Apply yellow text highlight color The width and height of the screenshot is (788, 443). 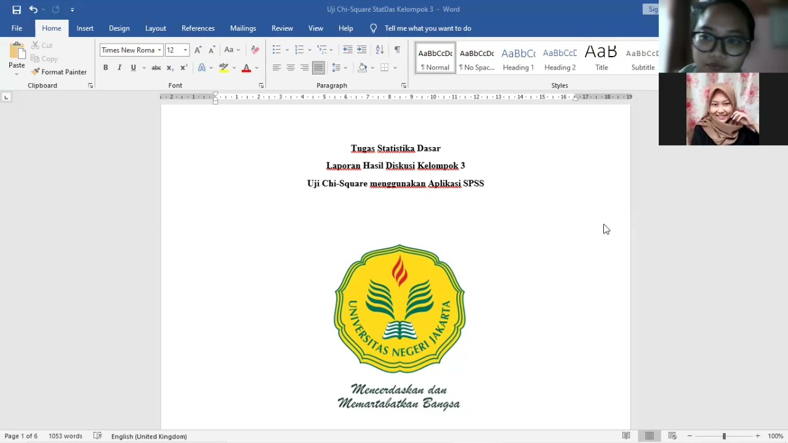(x=223, y=68)
